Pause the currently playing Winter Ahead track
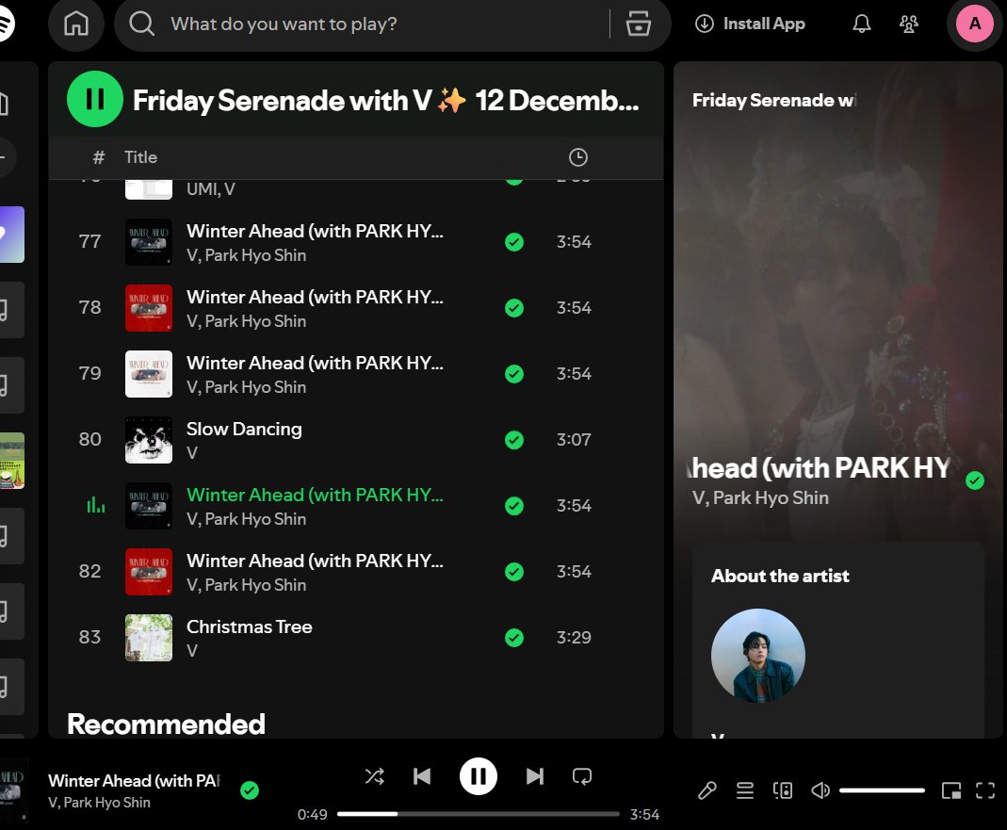The height and width of the screenshot is (830, 1007). point(479,775)
